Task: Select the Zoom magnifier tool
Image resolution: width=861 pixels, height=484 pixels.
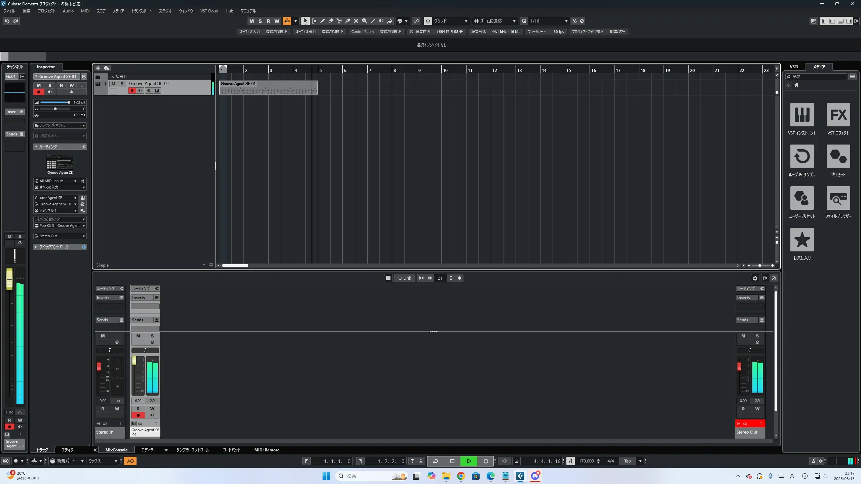Action: (x=364, y=21)
